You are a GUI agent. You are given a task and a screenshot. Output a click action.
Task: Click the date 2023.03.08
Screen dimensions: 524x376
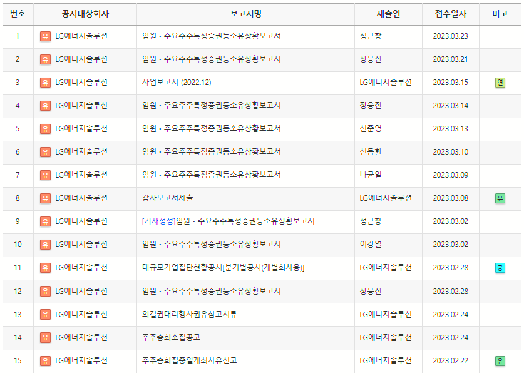[x=451, y=198]
